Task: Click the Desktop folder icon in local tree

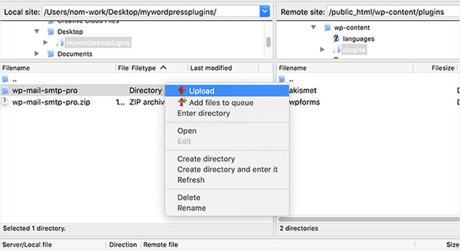Action: (x=50, y=32)
